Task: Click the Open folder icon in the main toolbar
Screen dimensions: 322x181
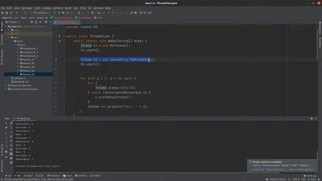Action: 3,13
